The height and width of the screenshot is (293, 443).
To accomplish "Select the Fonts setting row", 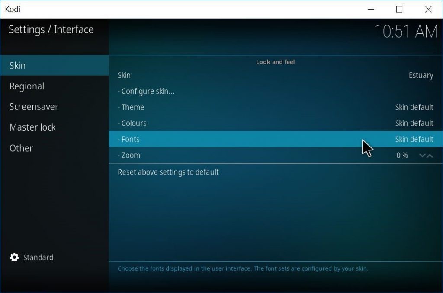I will (x=276, y=139).
